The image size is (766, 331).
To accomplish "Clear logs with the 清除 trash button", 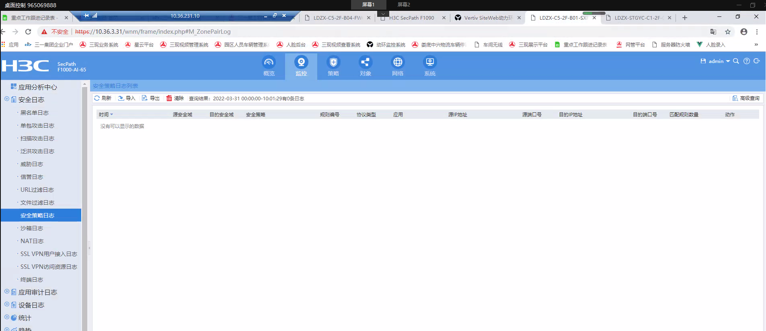I will [175, 98].
